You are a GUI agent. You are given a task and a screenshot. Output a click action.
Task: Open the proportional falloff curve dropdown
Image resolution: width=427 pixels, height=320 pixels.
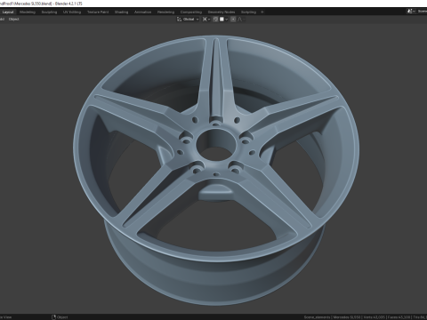[241, 20]
